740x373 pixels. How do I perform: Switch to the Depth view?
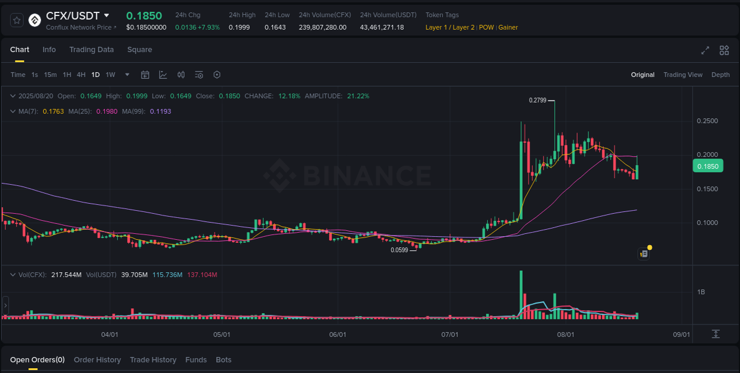(720, 75)
